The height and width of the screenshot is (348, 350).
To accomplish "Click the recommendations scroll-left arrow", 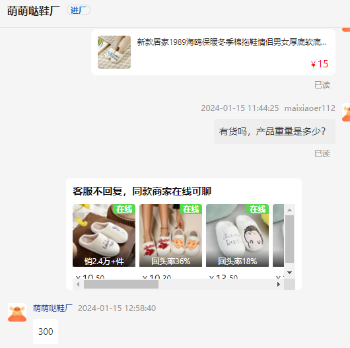I will [x=78, y=285].
